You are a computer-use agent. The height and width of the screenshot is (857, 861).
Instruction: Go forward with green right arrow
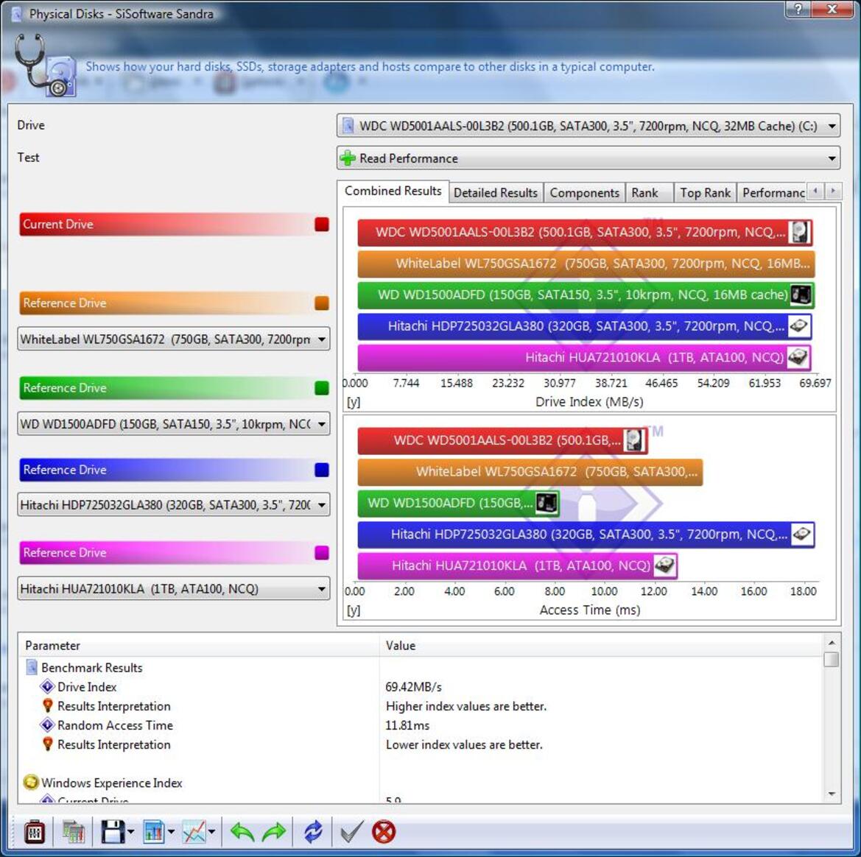tap(274, 832)
